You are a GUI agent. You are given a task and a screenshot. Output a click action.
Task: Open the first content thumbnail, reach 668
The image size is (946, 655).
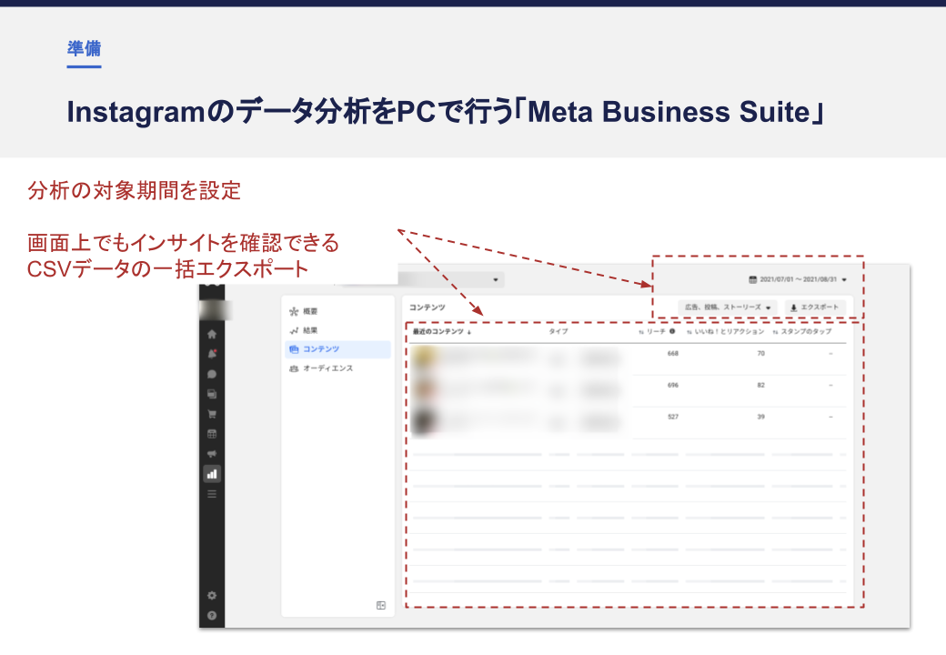tap(425, 358)
